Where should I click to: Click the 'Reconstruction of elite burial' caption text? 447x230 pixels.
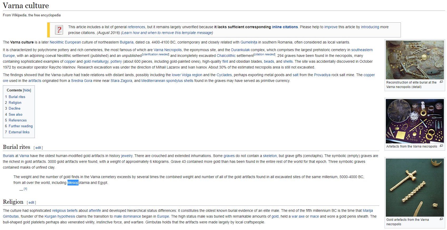[411, 85]
